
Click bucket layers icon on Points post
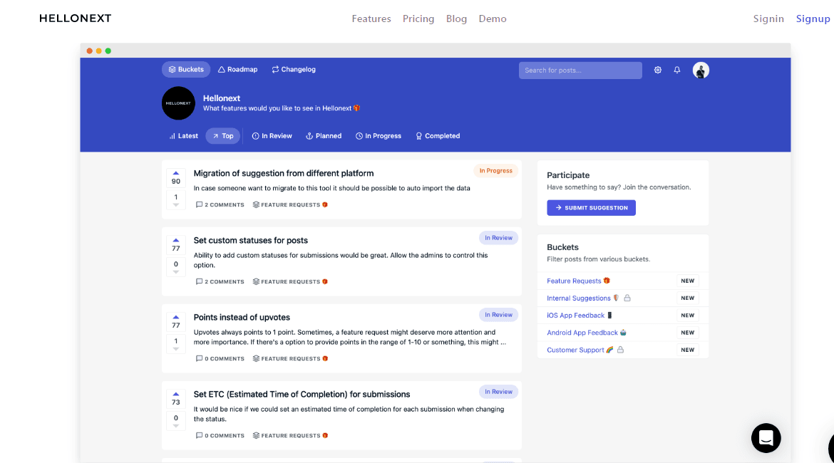(x=256, y=359)
